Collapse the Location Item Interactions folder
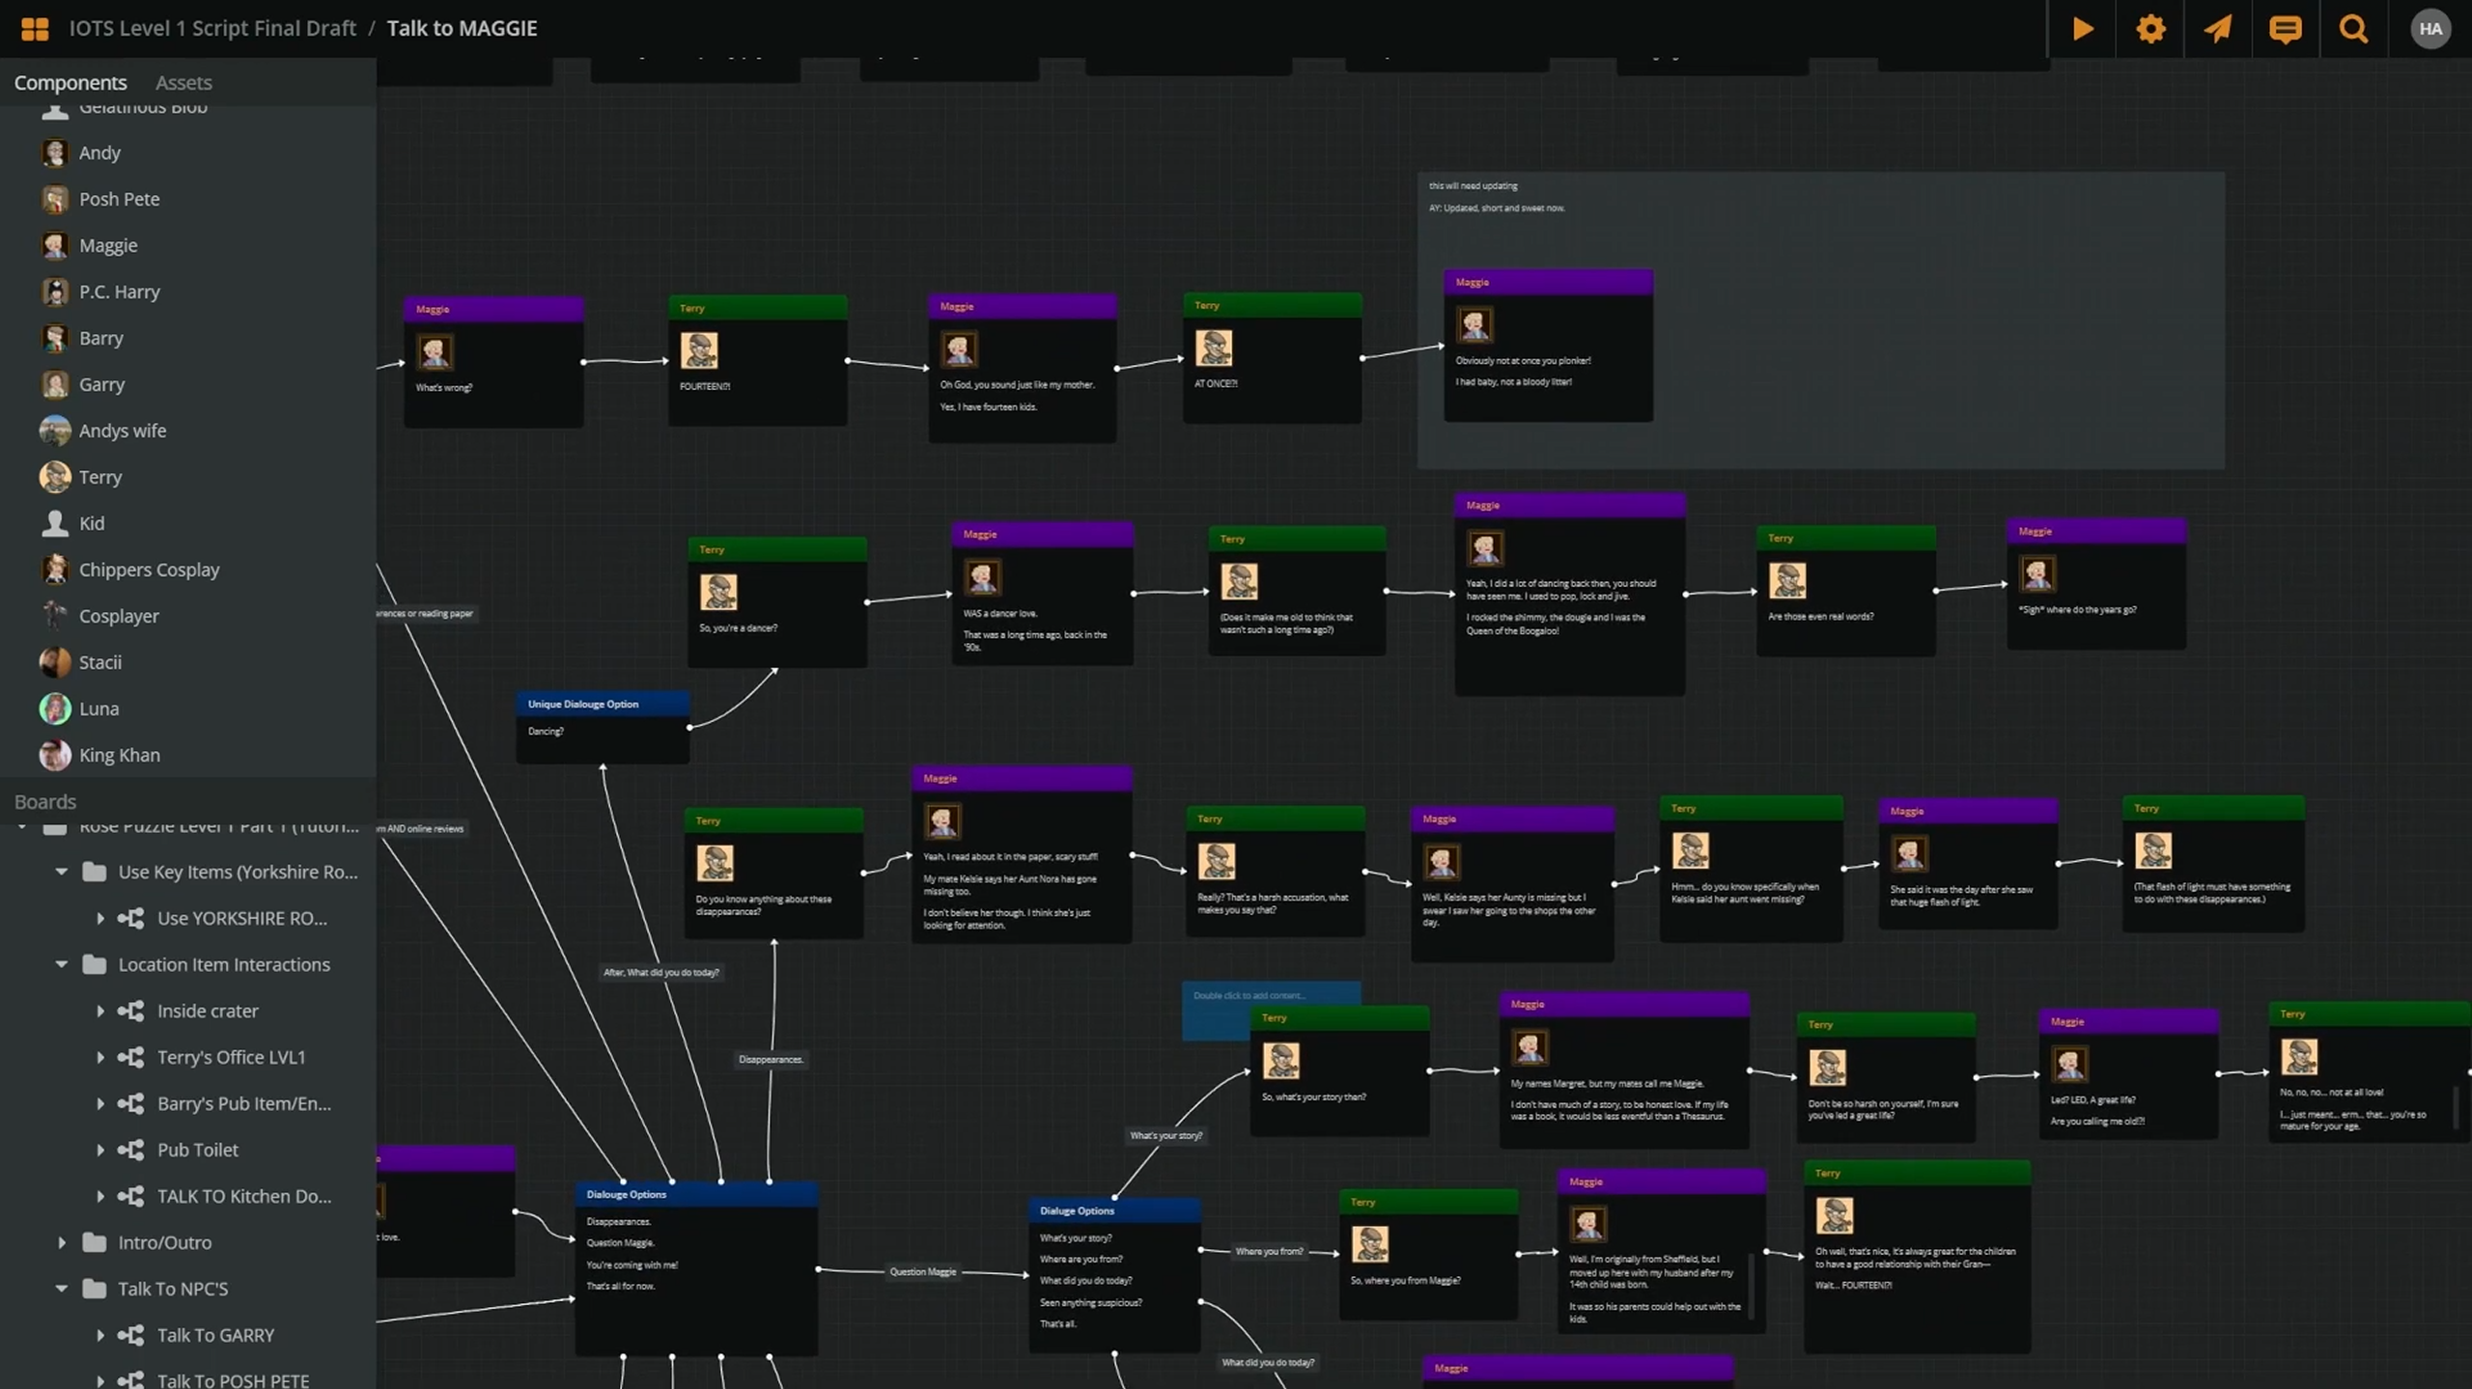The image size is (2472, 1389). coord(62,964)
